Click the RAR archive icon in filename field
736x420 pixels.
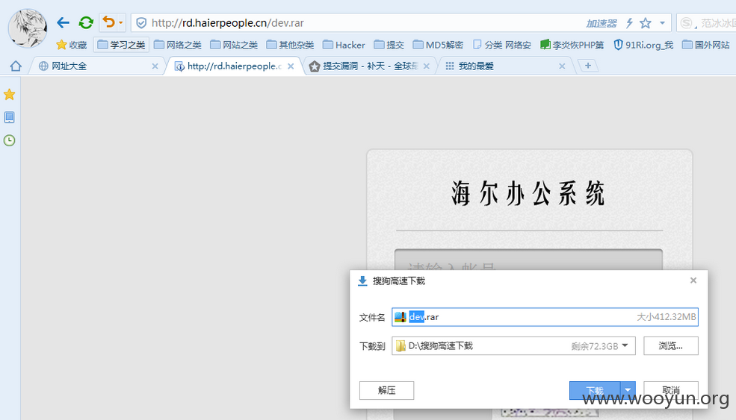[401, 317]
